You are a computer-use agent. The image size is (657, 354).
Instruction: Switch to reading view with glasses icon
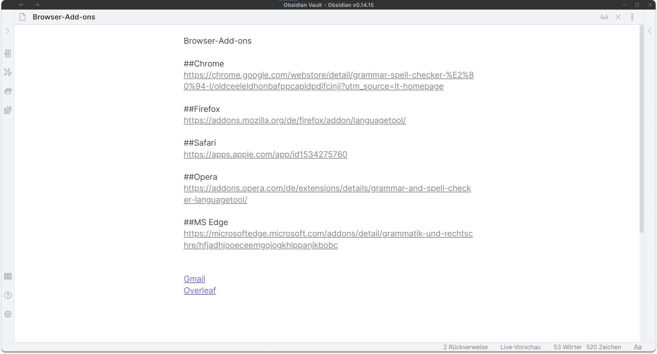pos(604,17)
